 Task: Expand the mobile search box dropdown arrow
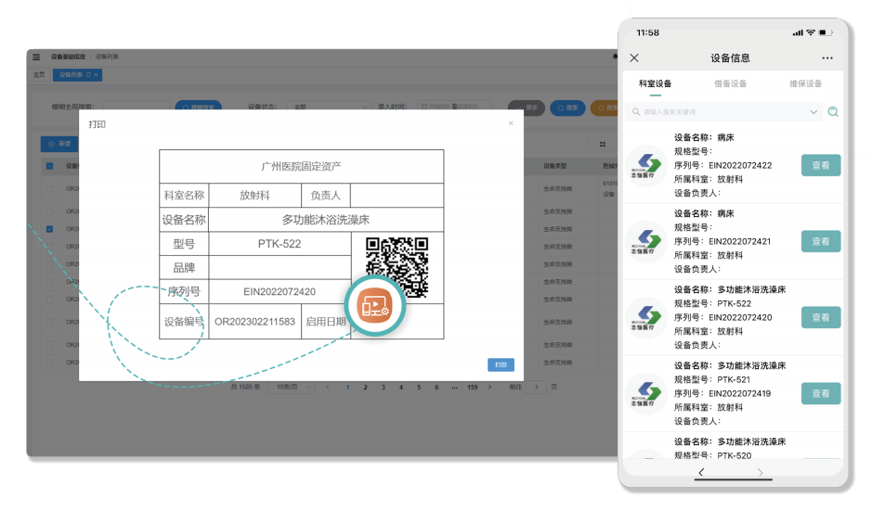tap(813, 112)
